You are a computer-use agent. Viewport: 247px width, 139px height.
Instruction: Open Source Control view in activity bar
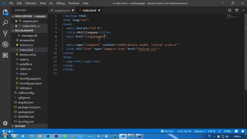point(5,34)
